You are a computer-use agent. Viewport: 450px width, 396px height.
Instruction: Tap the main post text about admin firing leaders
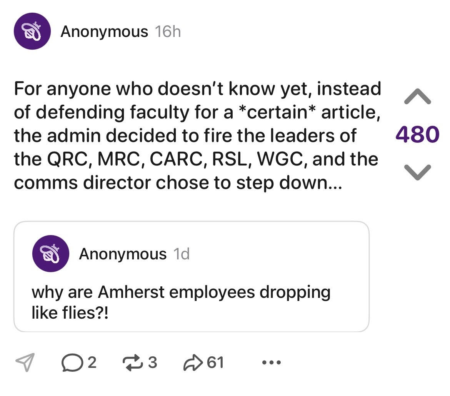click(196, 135)
